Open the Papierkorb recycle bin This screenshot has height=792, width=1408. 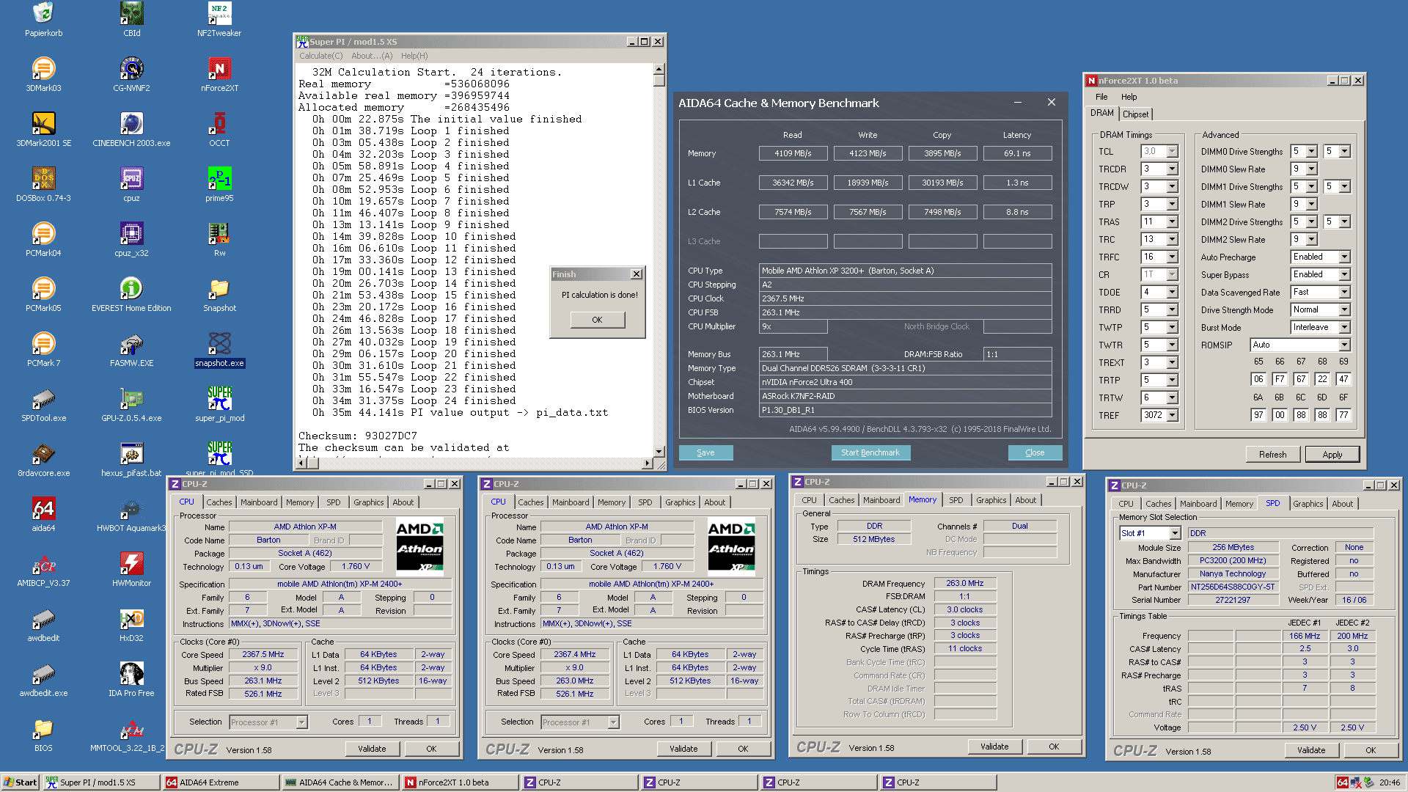[43, 14]
